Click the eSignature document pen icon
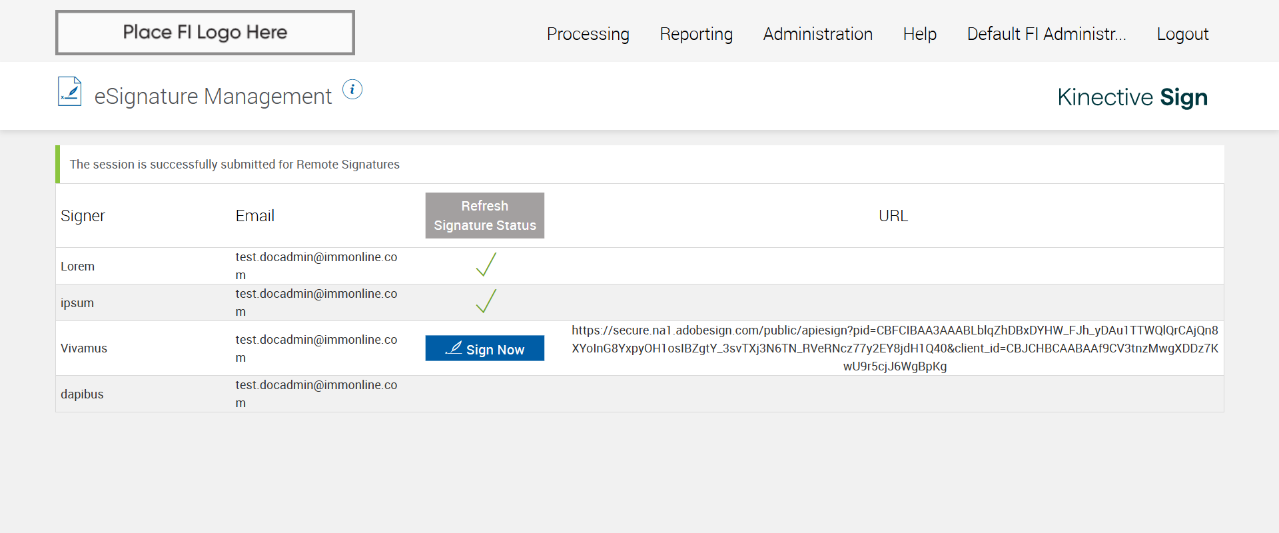 coord(70,92)
